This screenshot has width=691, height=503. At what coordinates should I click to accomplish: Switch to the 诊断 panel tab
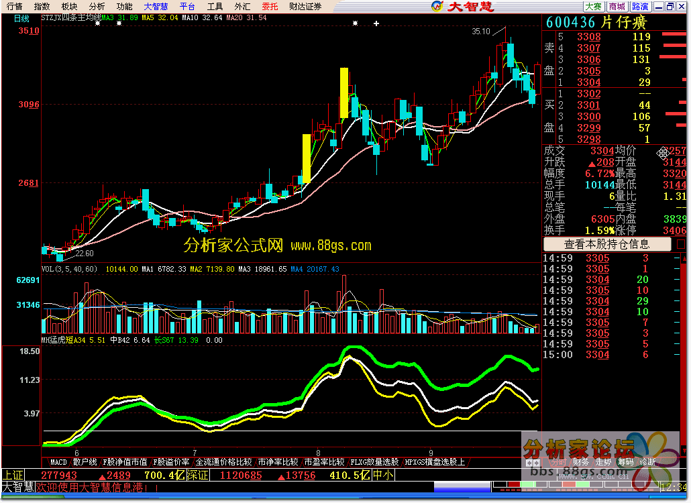tap(648, 461)
